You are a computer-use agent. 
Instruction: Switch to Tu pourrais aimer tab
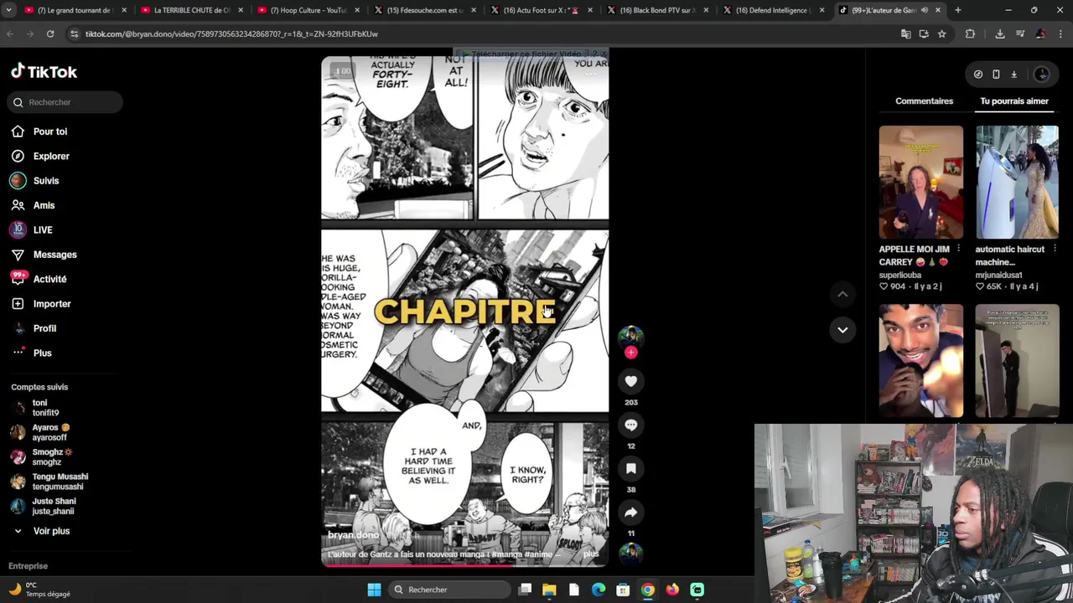click(1014, 101)
